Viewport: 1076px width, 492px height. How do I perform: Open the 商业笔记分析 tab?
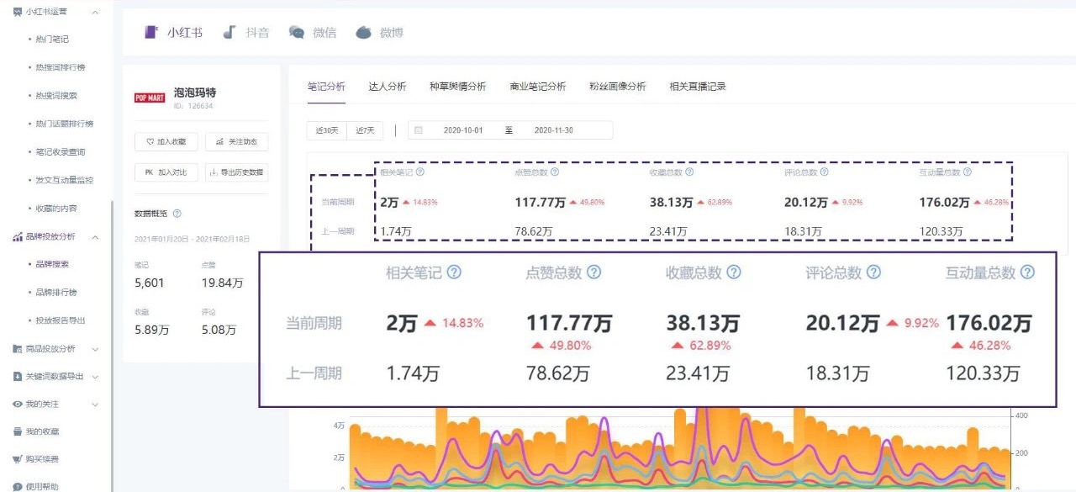[538, 86]
